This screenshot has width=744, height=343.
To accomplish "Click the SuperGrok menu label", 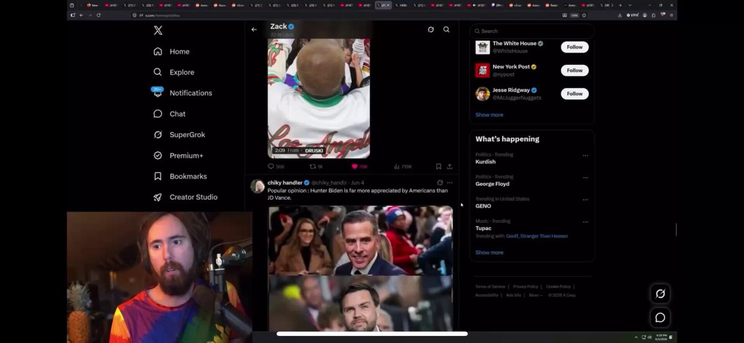I will [187, 134].
